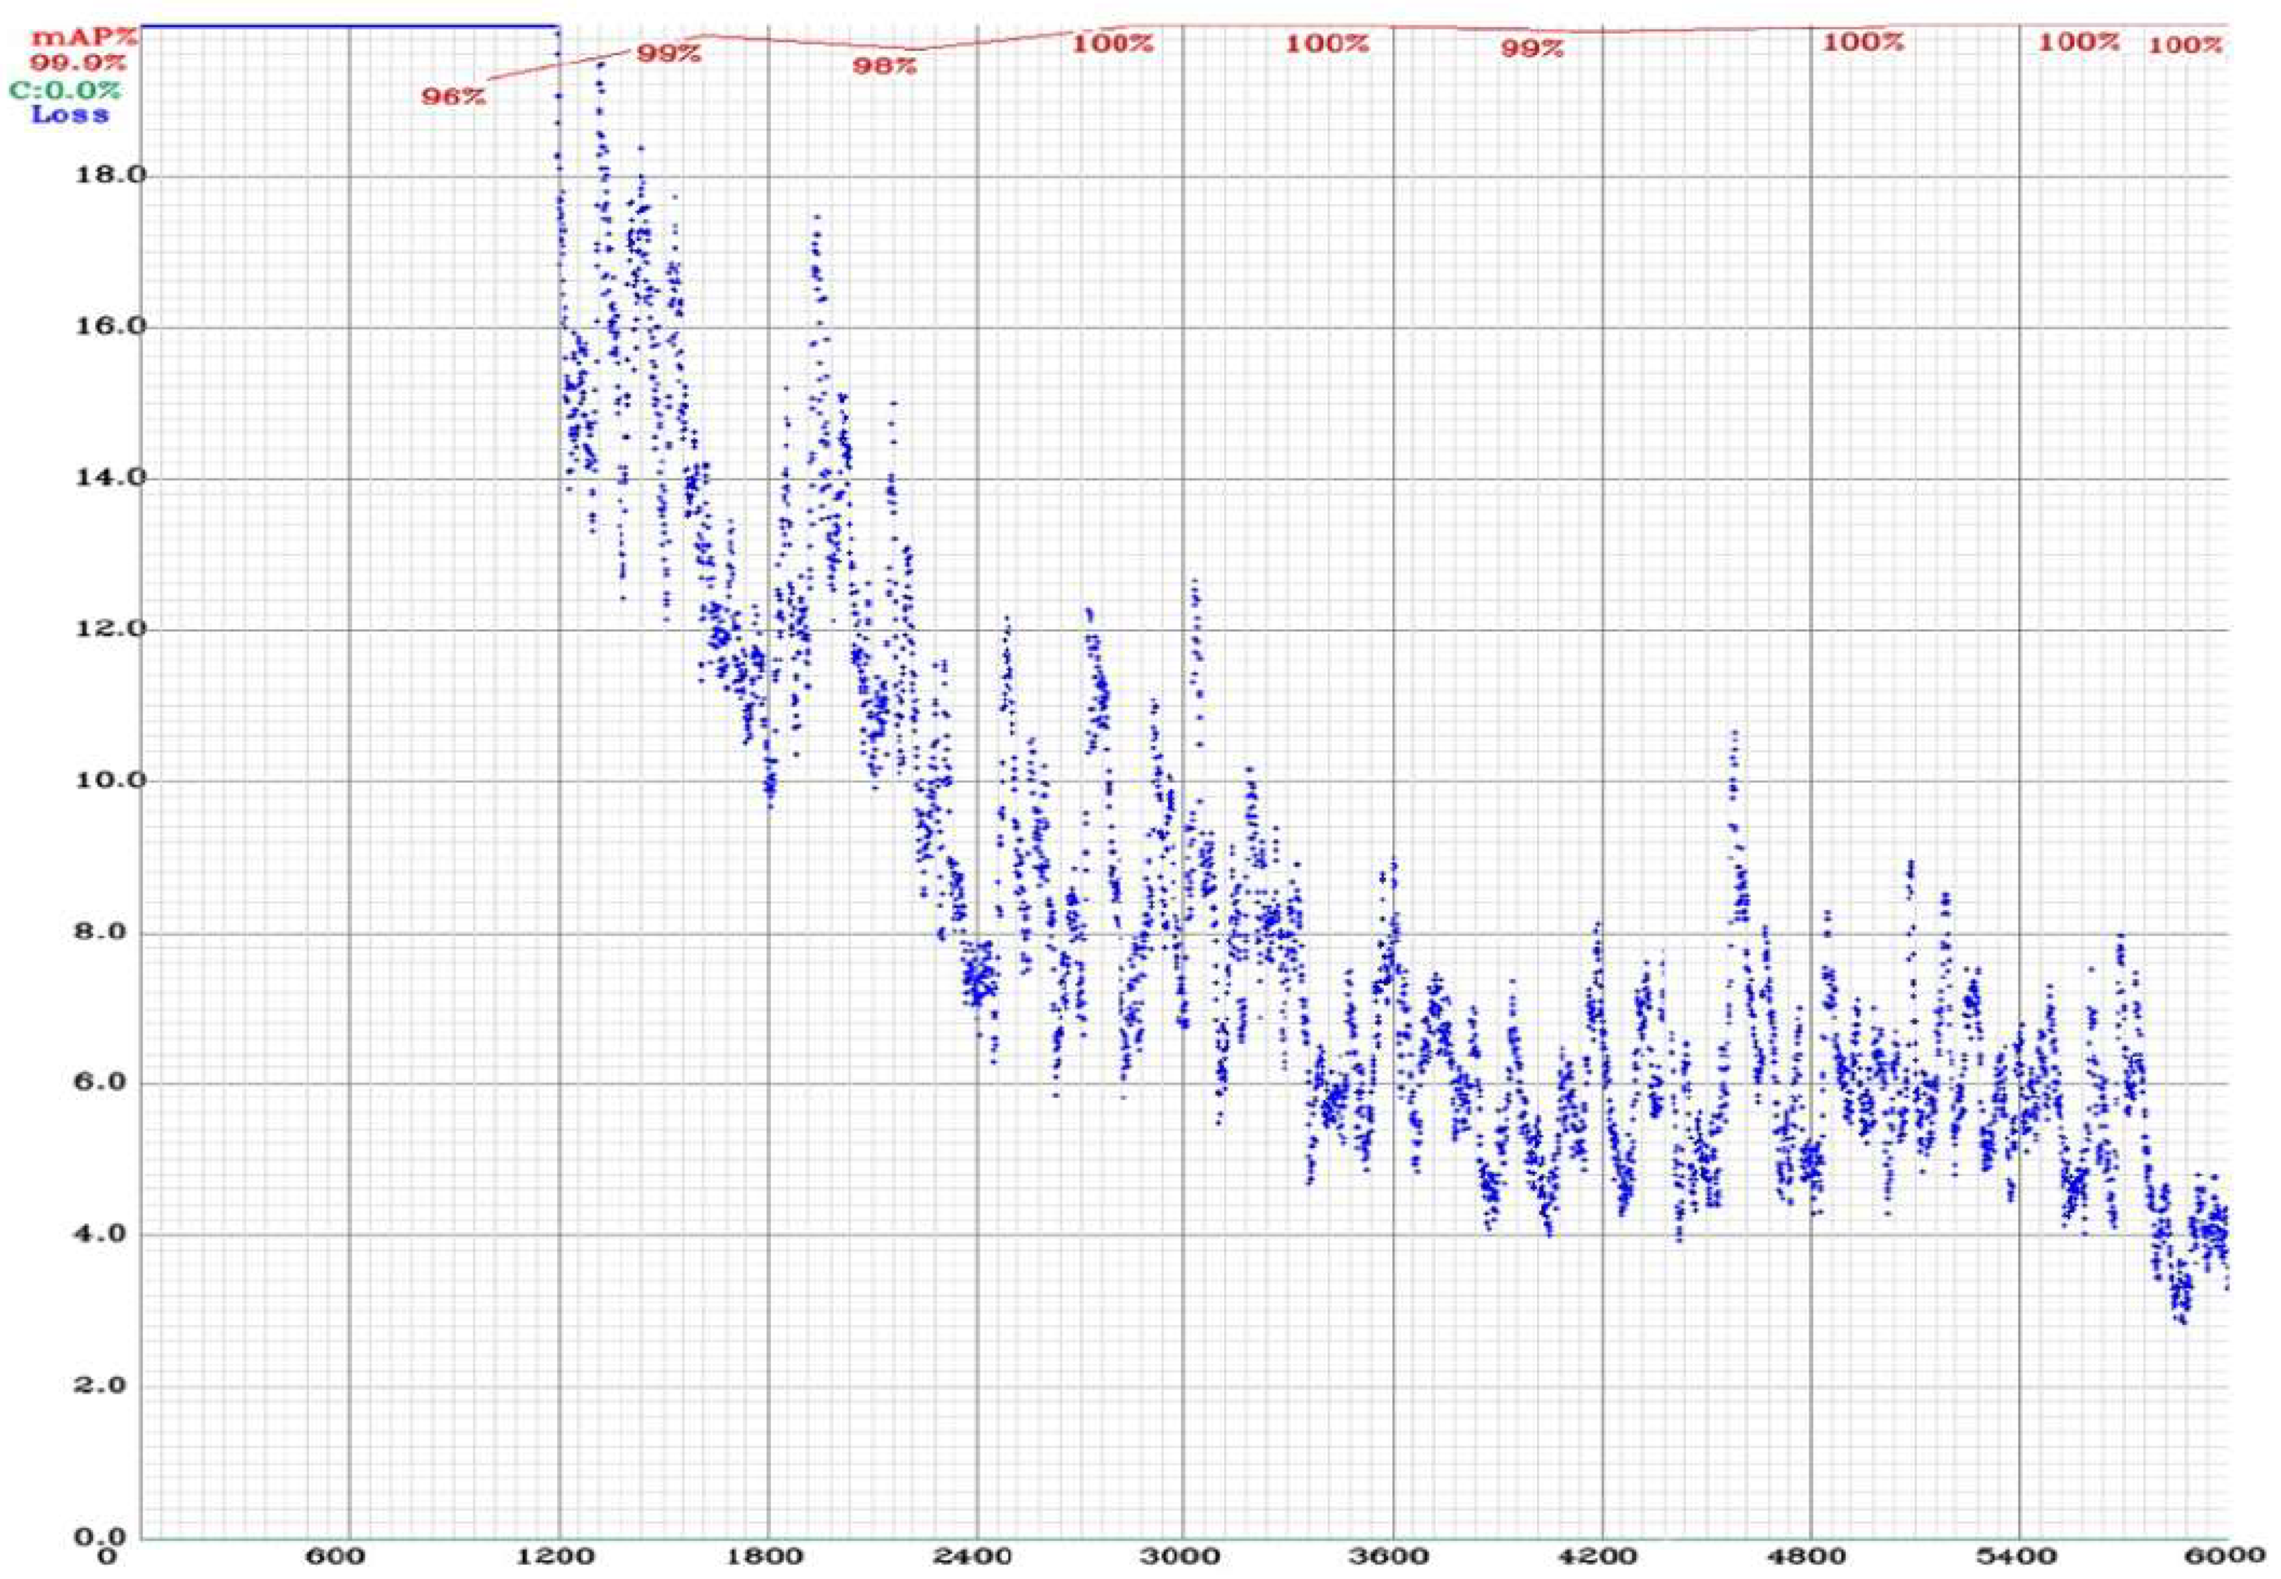Click the blue Loss legend label

pos(70,114)
